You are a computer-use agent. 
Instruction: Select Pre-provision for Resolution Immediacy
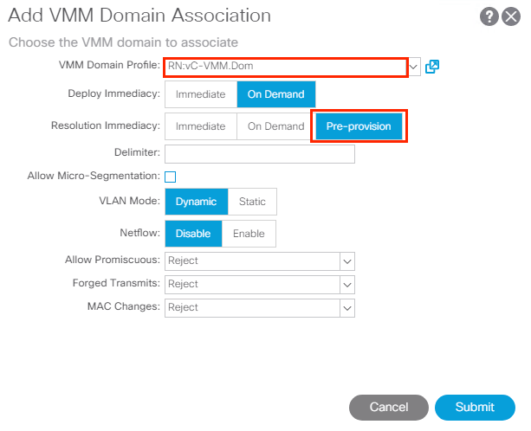tap(359, 126)
